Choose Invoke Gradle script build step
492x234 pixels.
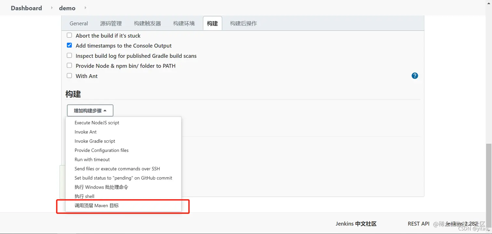click(x=123, y=141)
